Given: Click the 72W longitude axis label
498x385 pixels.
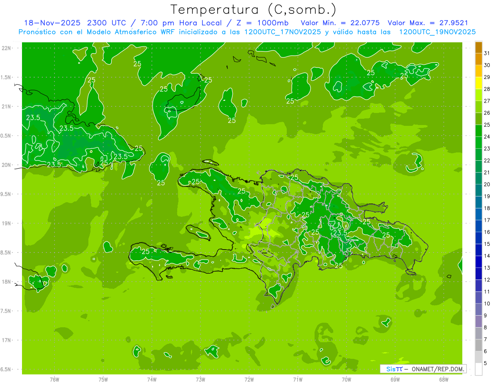Looking at the screenshot, I should (x=249, y=379).
